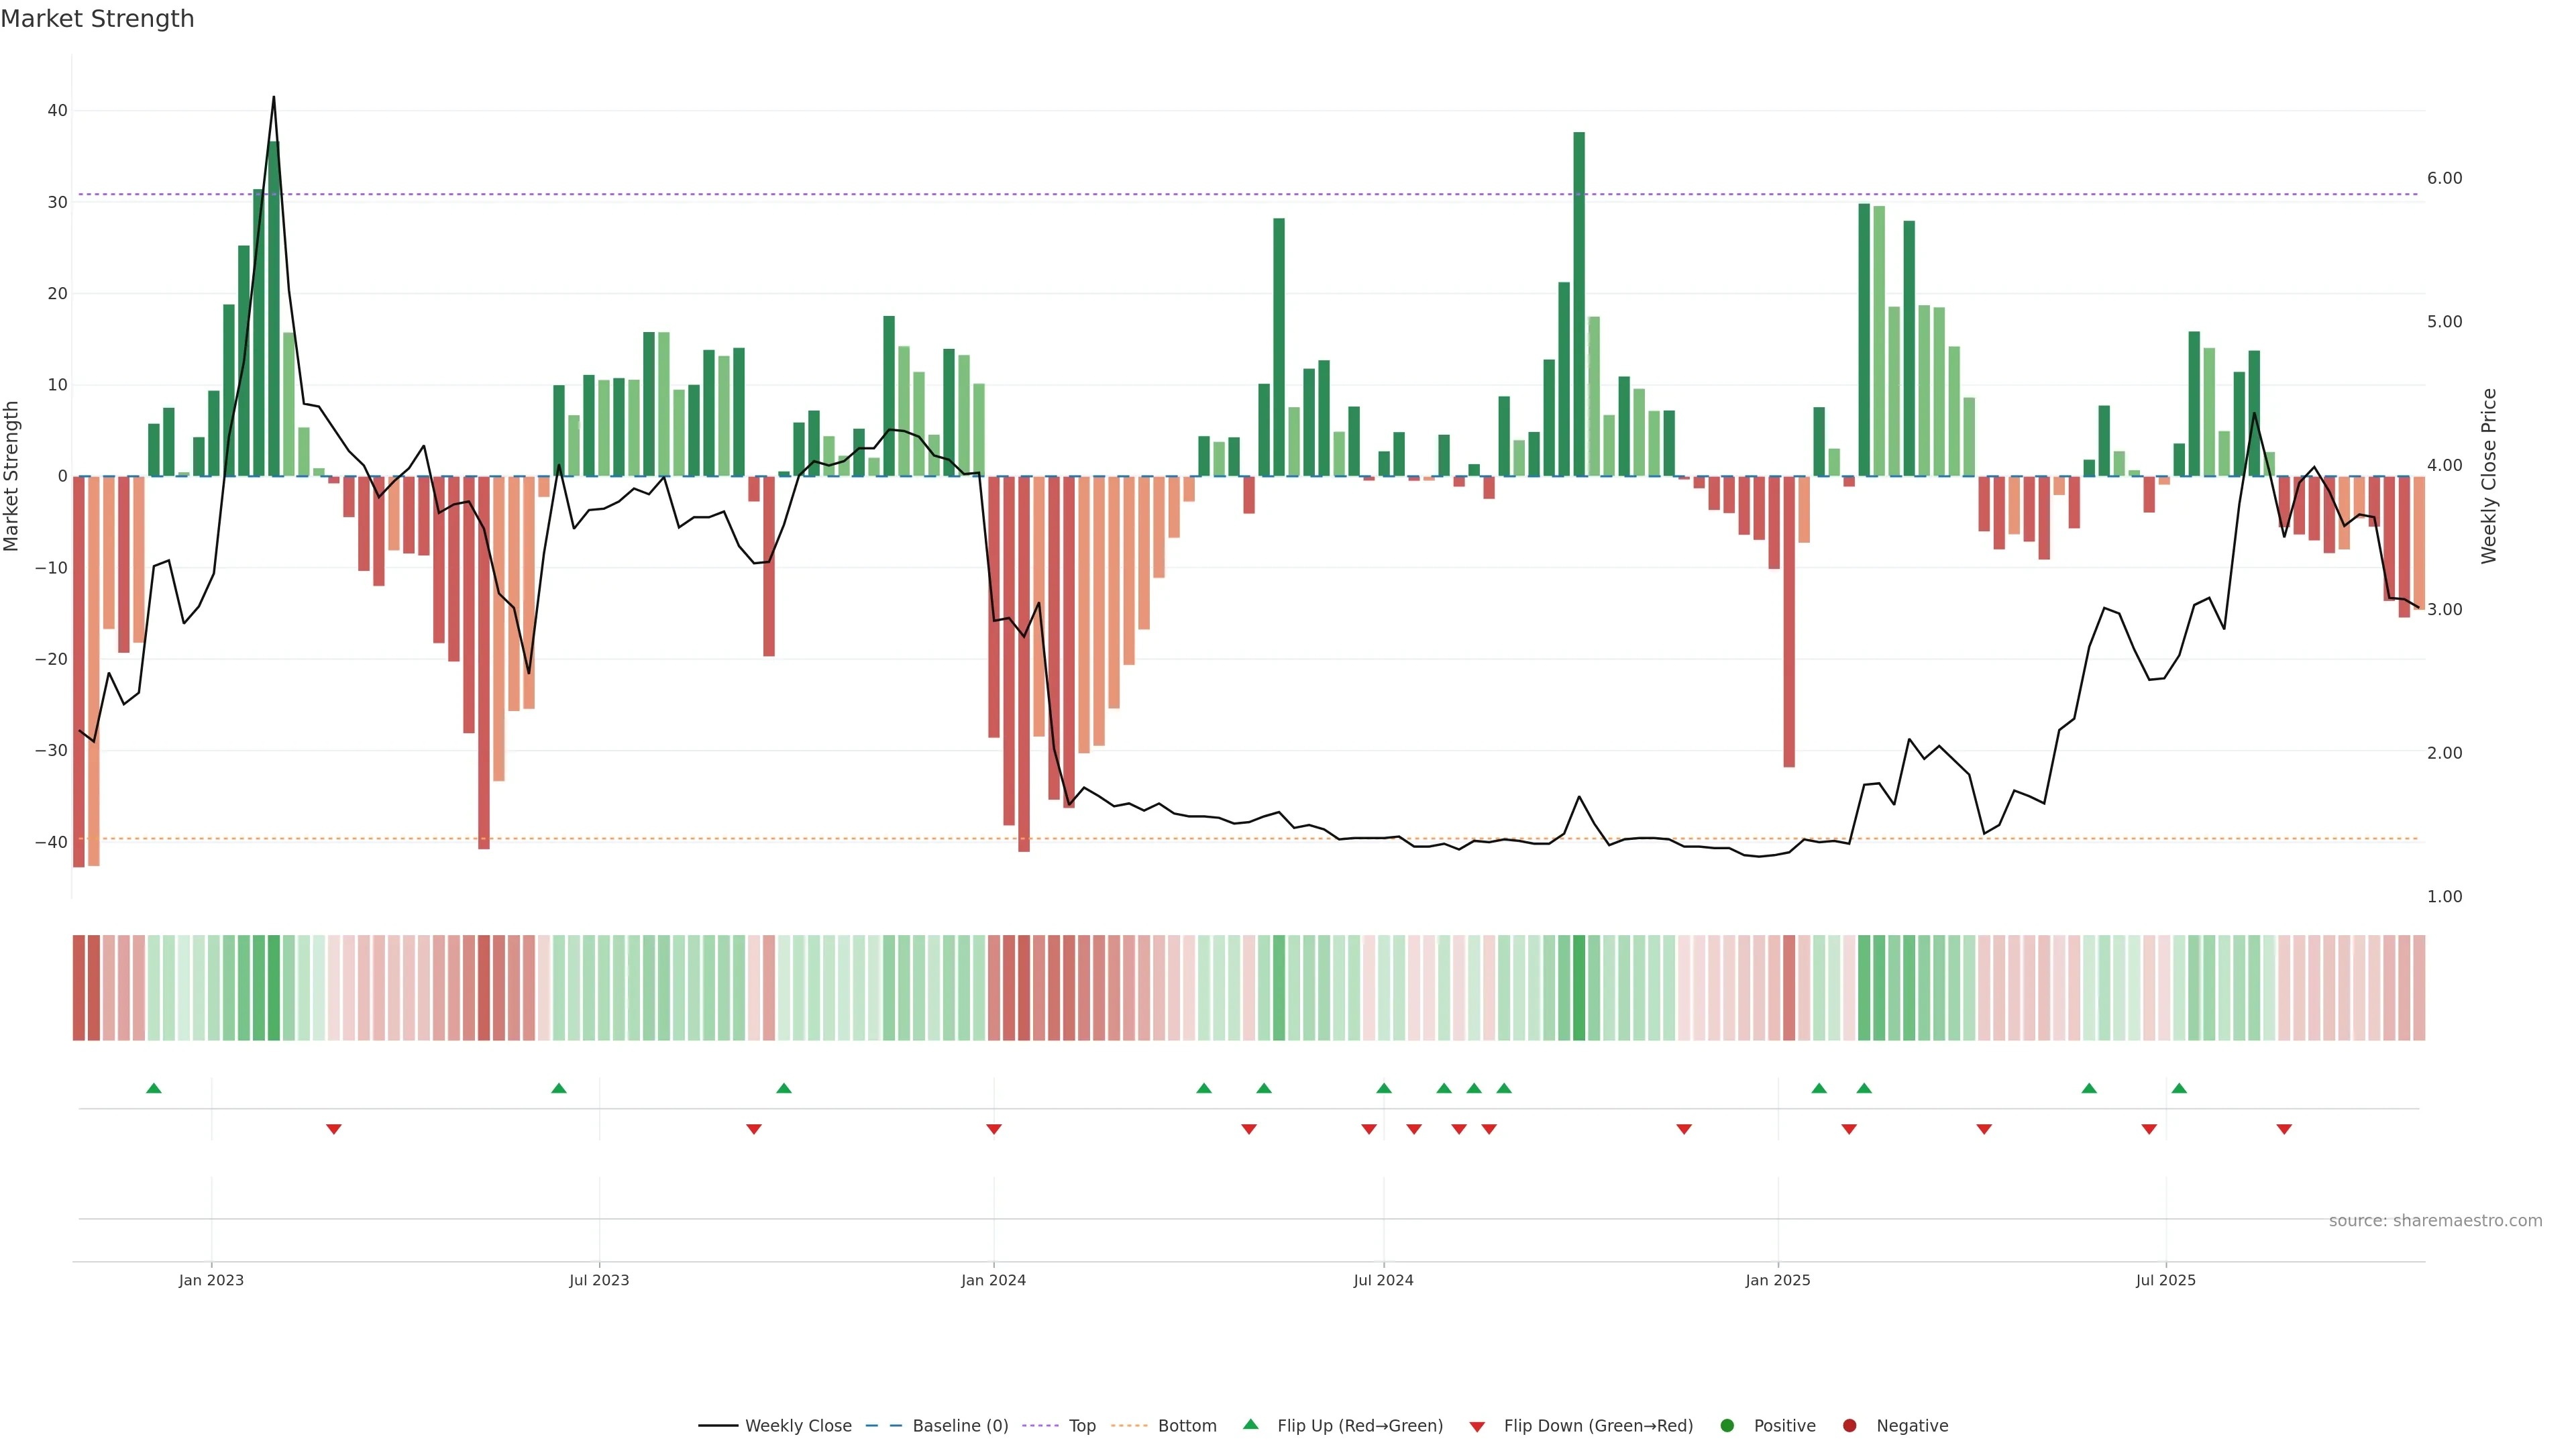This screenshot has width=2576, height=1449.
Task: Click the Jan 2025 x-axis label
Action: click(1777, 1280)
